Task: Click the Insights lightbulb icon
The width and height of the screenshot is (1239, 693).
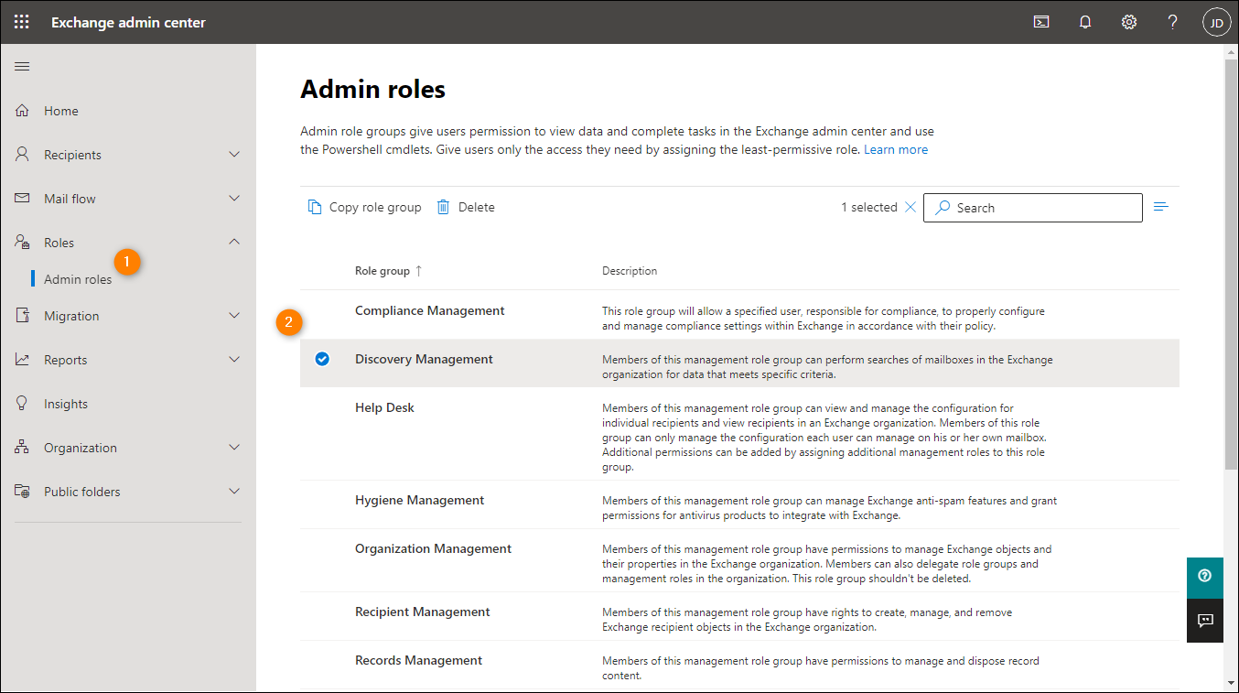Action: tap(23, 404)
